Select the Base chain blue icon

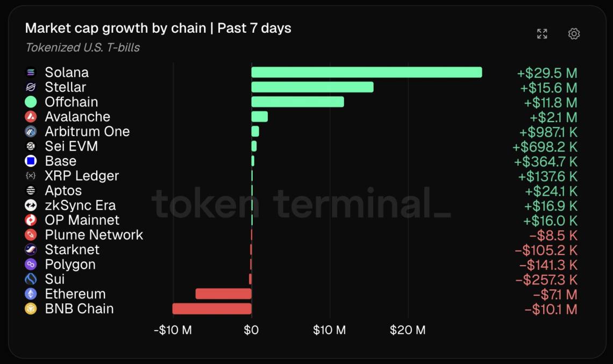pyautogui.click(x=31, y=161)
